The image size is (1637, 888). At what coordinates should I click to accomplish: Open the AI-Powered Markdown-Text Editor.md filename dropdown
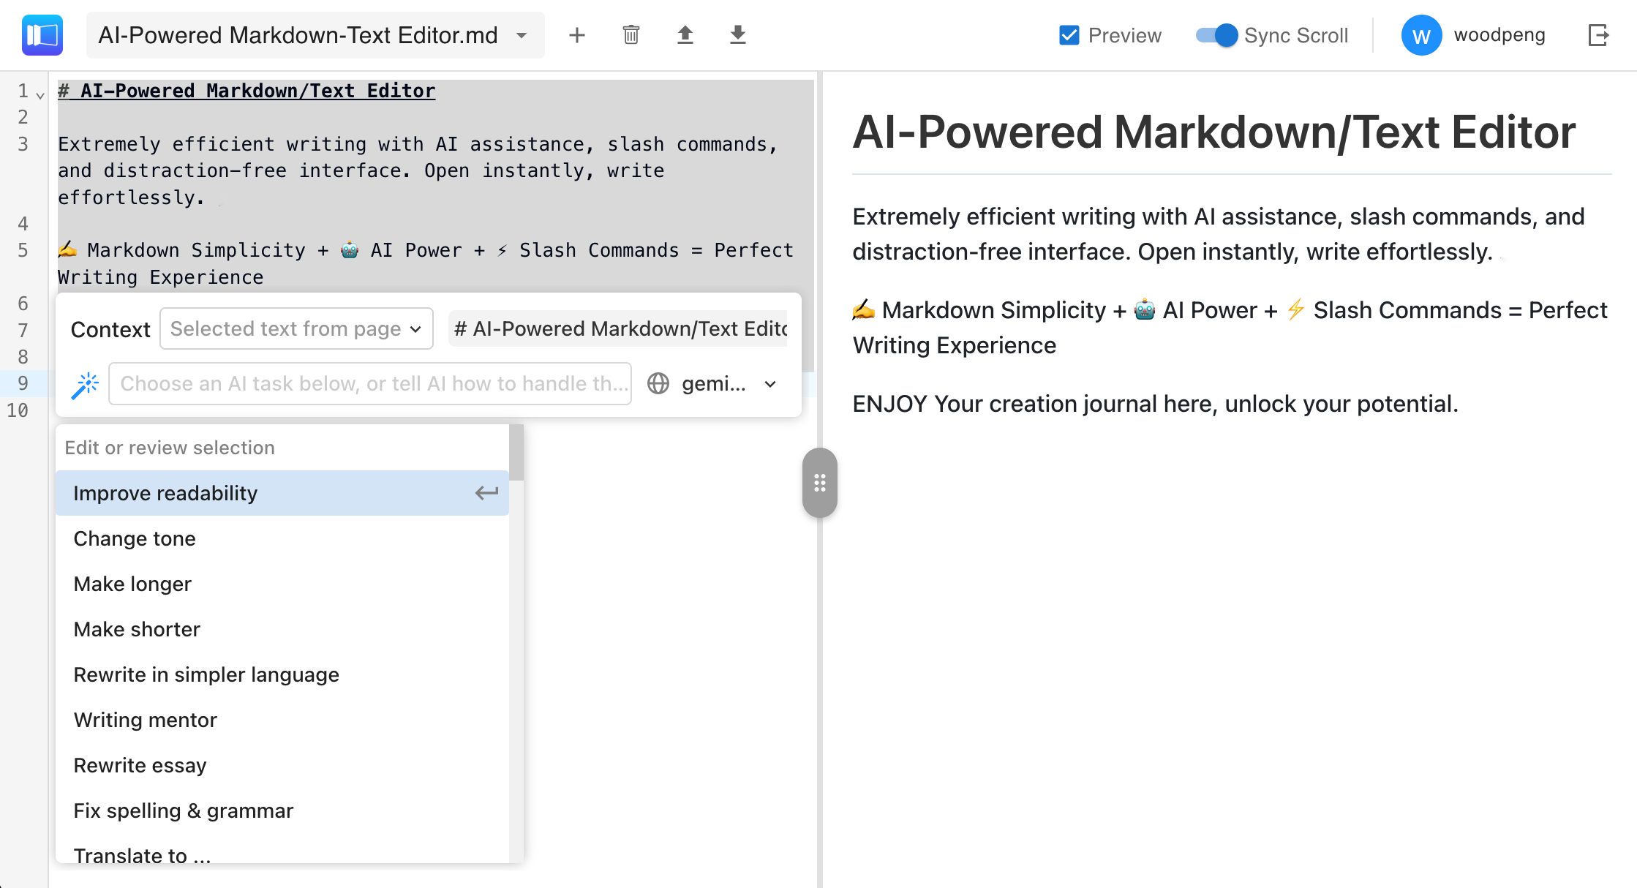[x=521, y=34]
